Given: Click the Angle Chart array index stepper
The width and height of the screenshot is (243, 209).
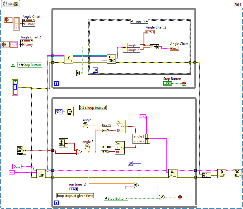Looking at the screenshot, I should click(6, 20).
